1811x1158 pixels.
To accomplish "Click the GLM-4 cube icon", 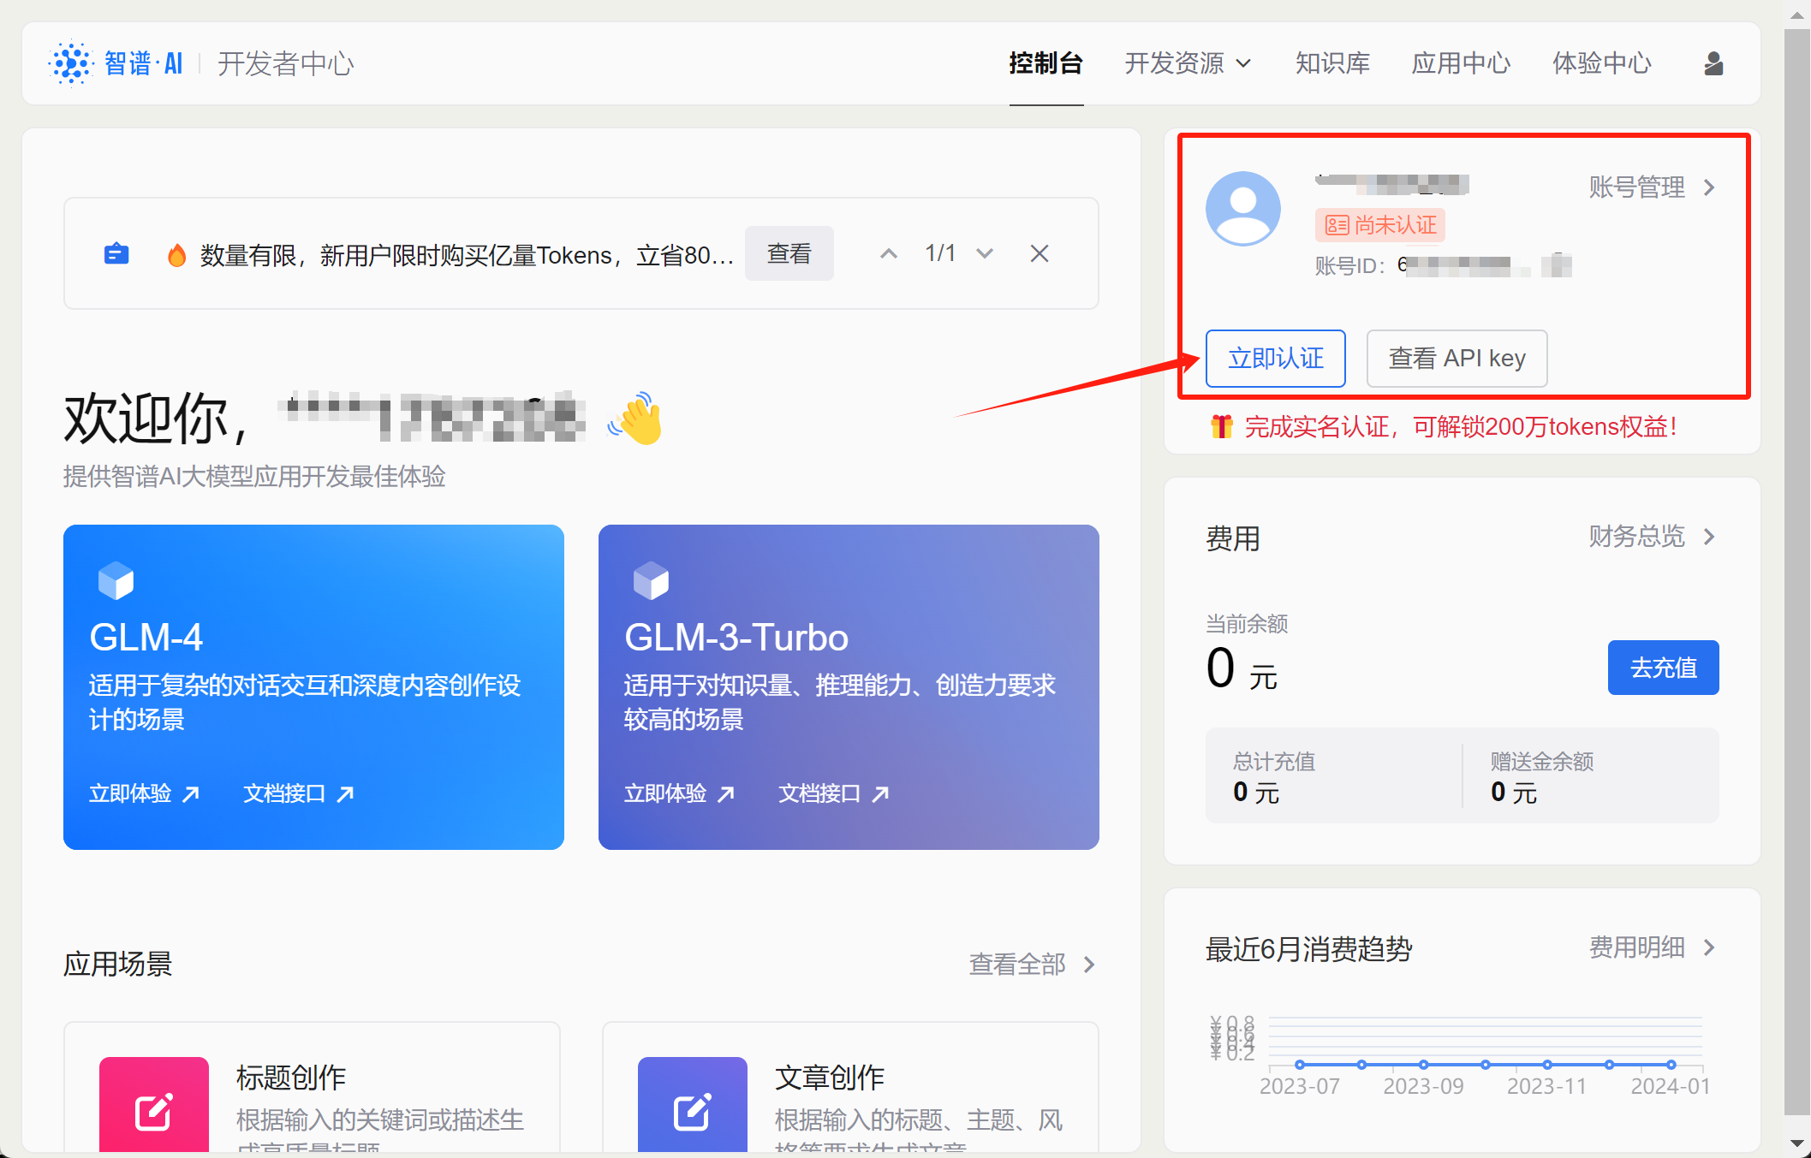I will point(116,580).
